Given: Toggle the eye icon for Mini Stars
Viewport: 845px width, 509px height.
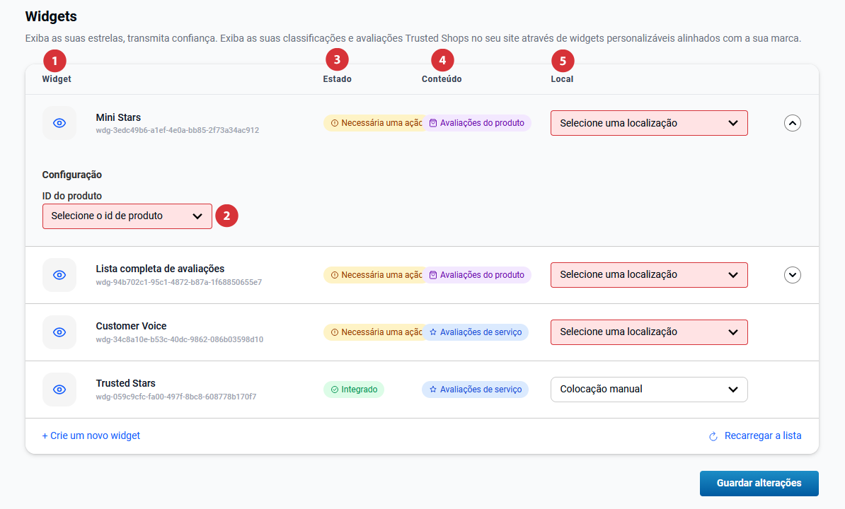Looking at the screenshot, I should click(x=59, y=123).
